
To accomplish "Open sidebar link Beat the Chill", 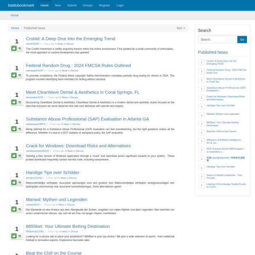I will [x=221, y=131].
